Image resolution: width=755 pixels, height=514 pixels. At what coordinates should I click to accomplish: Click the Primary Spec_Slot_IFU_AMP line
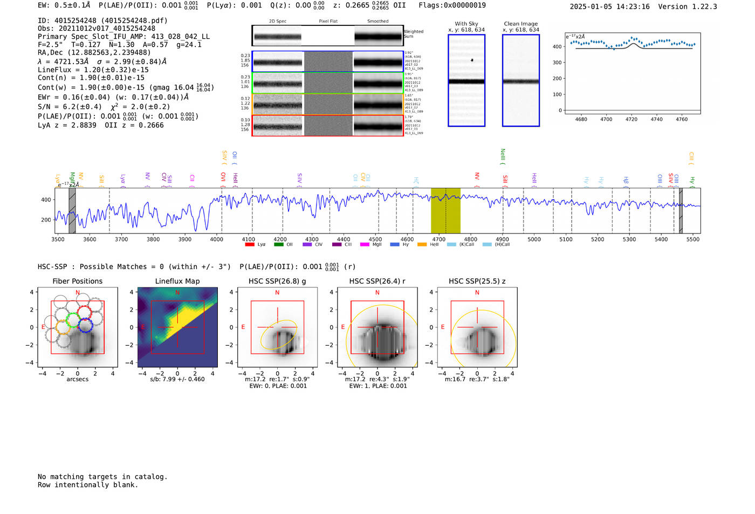pyautogui.click(x=124, y=37)
